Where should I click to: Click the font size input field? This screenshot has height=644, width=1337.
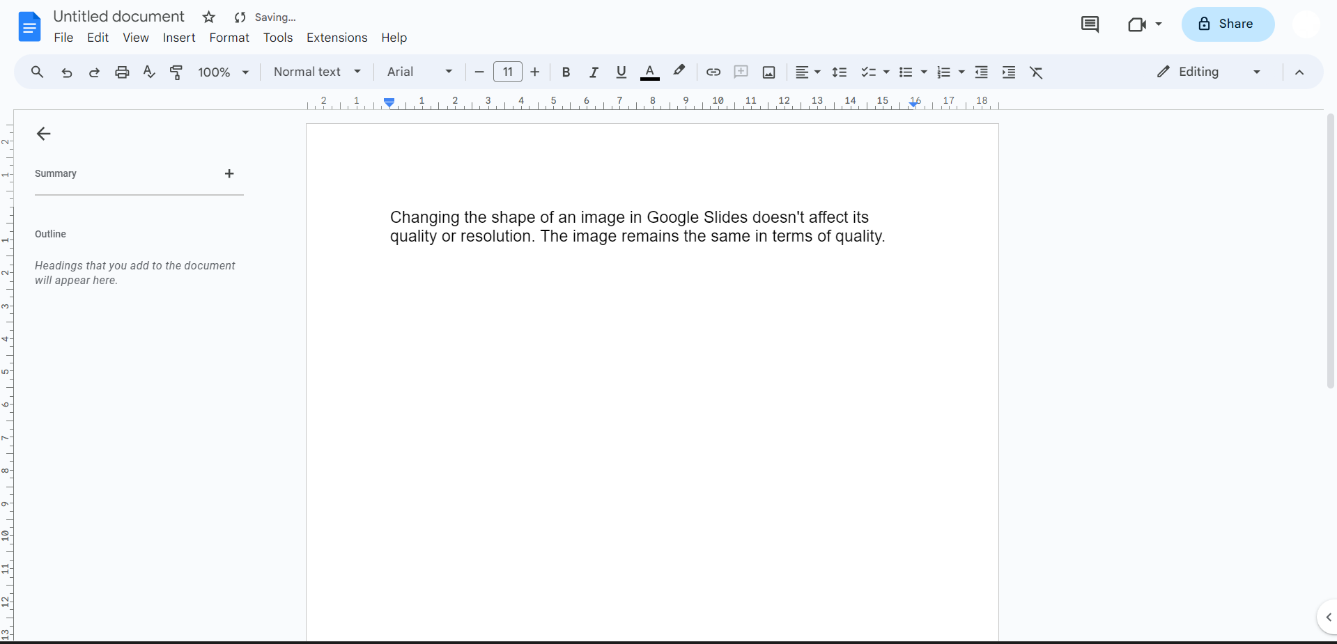pyautogui.click(x=507, y=72)
